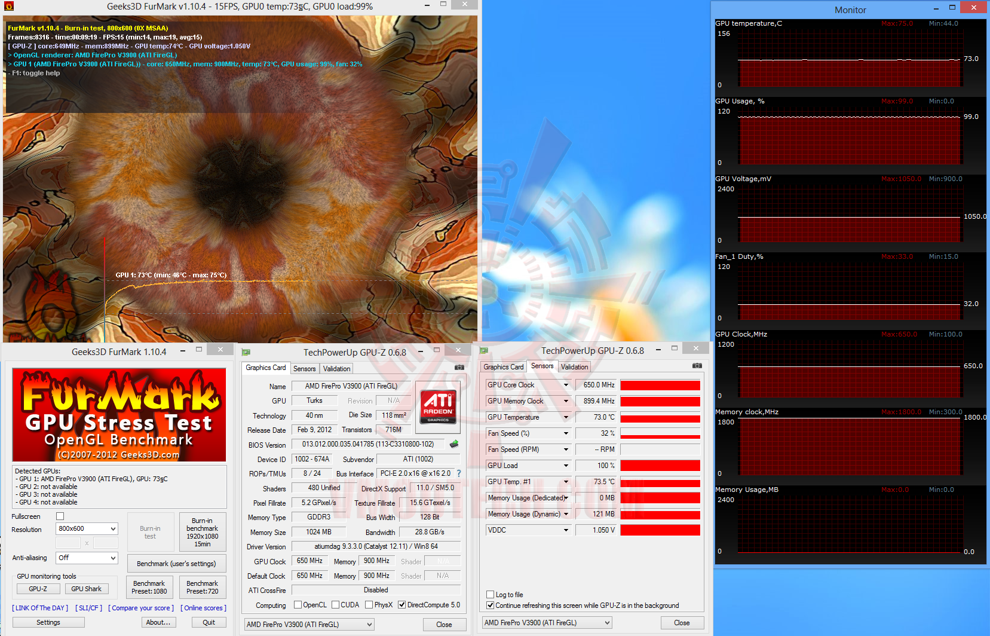The height and width of the screenshot is (636, 990).
Task: Switch to Sensors tab in left GPU-Z window
Action: [x=305, y=369]
